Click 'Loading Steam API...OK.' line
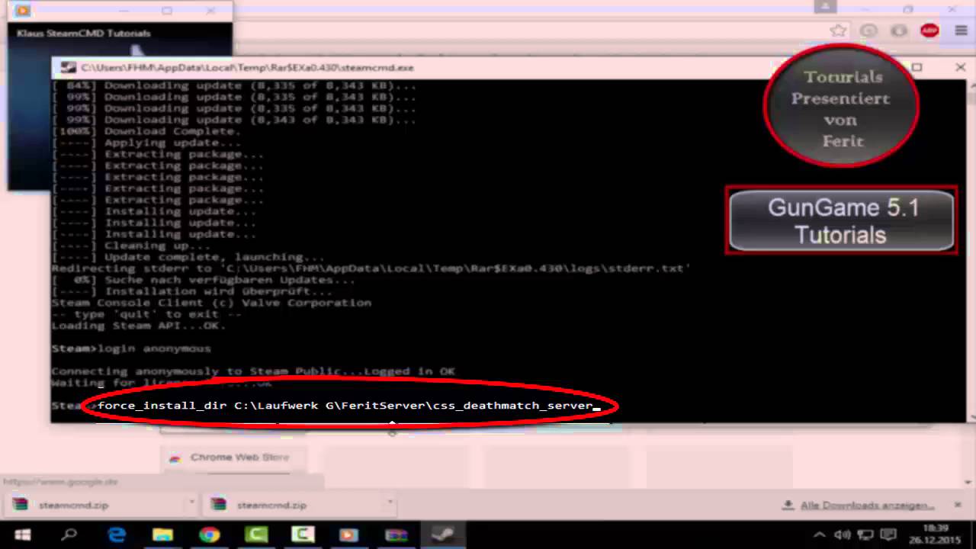The width and height of the screenshot is (976, 549). [x=139, y=326]
